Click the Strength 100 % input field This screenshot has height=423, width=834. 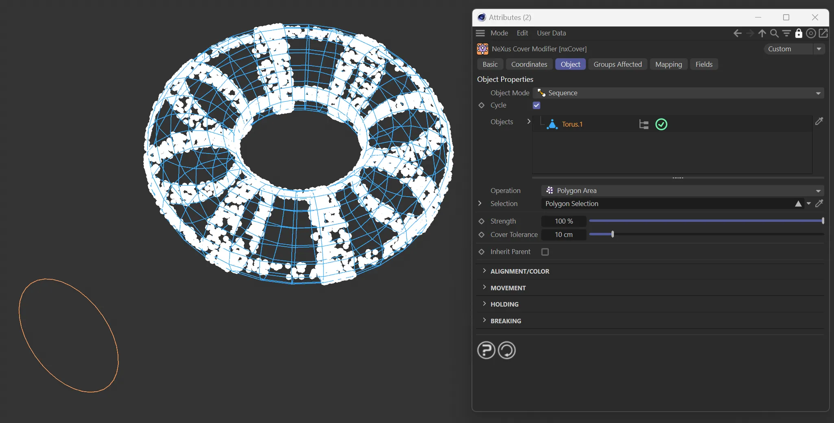tap(563, 221)
